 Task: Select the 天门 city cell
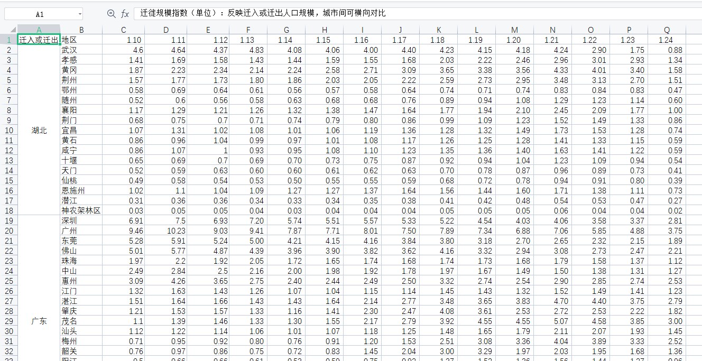(81, 170)
